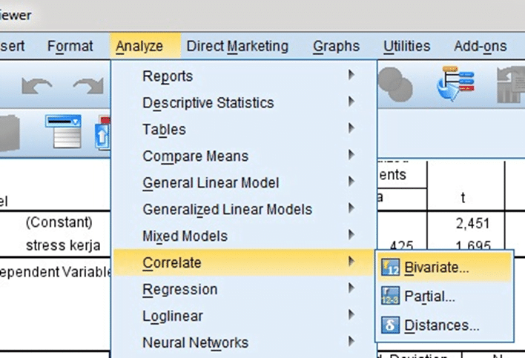Viewport: 525px width, 358px height.
Task: Expand the Reports submenu
Action: click(x=244, y=76)
